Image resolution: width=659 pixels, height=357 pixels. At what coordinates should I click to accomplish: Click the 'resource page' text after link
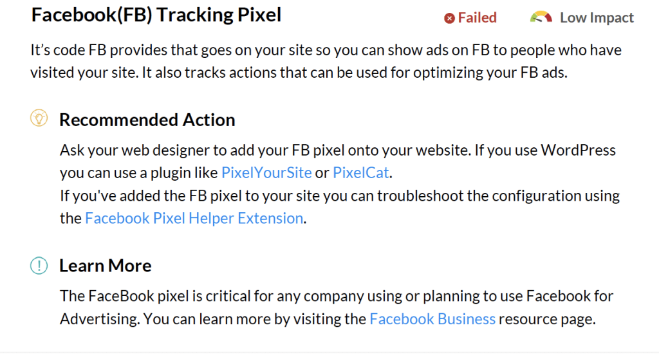tap(547, 319)
